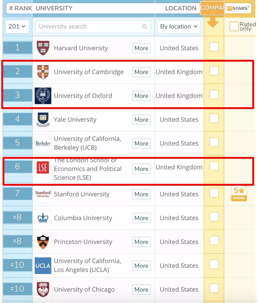Viewport: 258px width, 303px height.
Task: Click the red LSE logo
Action: (43, 167)
